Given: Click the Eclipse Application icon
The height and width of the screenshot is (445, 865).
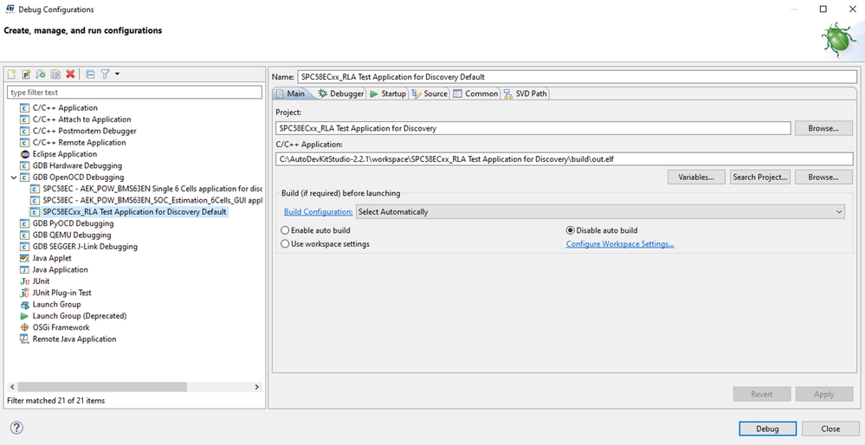Looking at the screenshot, I should pyautogui.click(x=24, y=154).
